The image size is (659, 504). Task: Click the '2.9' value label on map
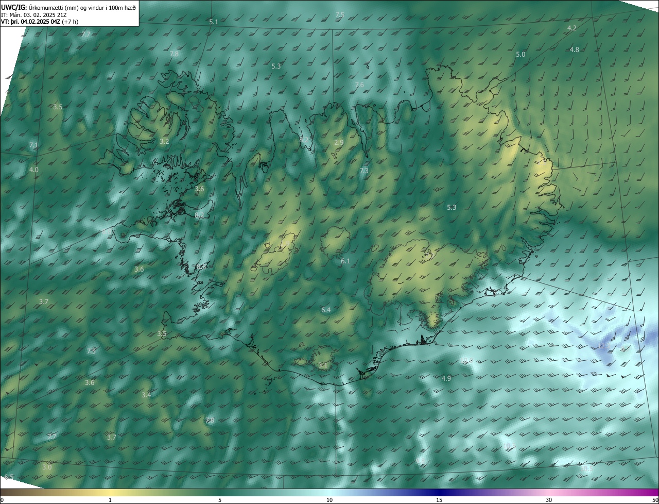(x=339, y=142)
